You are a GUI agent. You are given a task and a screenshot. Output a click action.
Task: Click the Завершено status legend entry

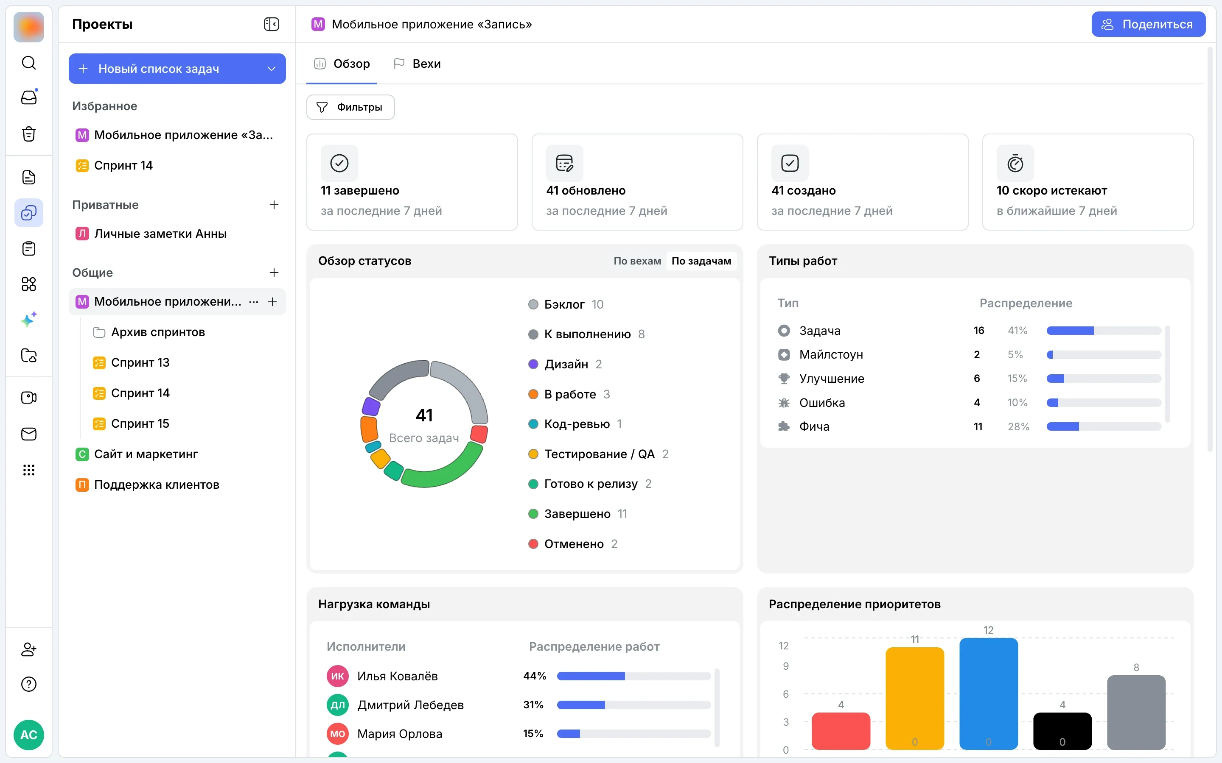point(577,514)
